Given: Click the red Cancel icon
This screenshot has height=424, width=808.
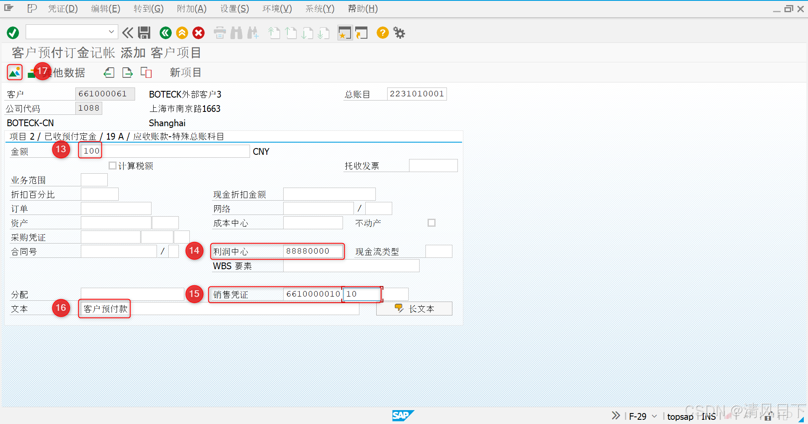Looking at the screenshot, I should (x=198, y=32).
